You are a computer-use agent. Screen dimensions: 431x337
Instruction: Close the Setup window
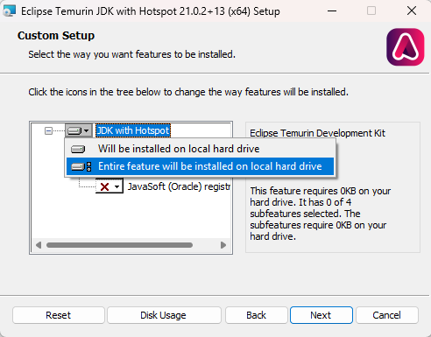pos(412,11)
